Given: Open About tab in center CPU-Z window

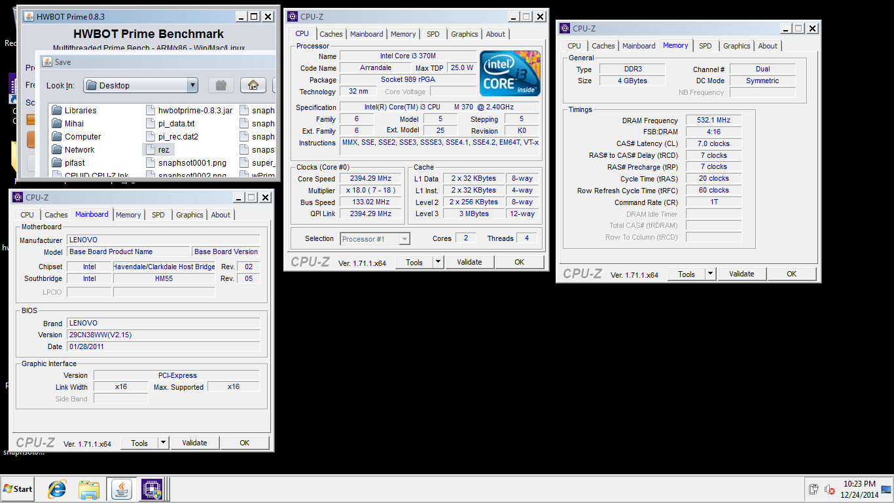Looking at the screenshot, I should pos(495,34).
